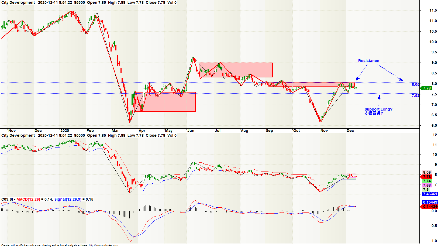Click the "-0.5" MACD axis value
The height and width of the screenshot is (247, 438).
[433, 226]
